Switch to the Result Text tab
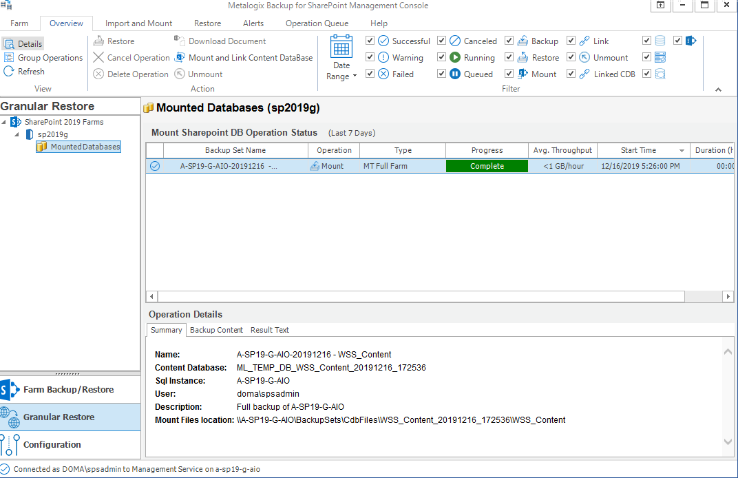The image size is (738, 478). click(x=270, y=330)
